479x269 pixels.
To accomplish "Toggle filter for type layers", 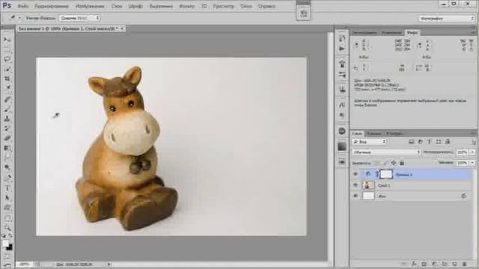I will click(x=429, y=141).
